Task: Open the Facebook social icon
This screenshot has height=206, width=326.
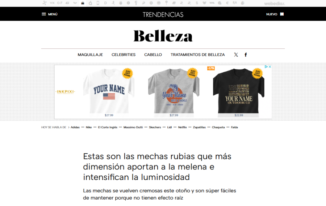Action: pos(246,55)
